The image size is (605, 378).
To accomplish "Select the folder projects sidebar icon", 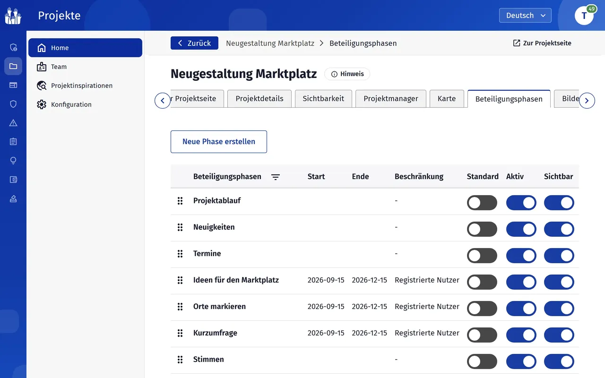I will 13,66.
